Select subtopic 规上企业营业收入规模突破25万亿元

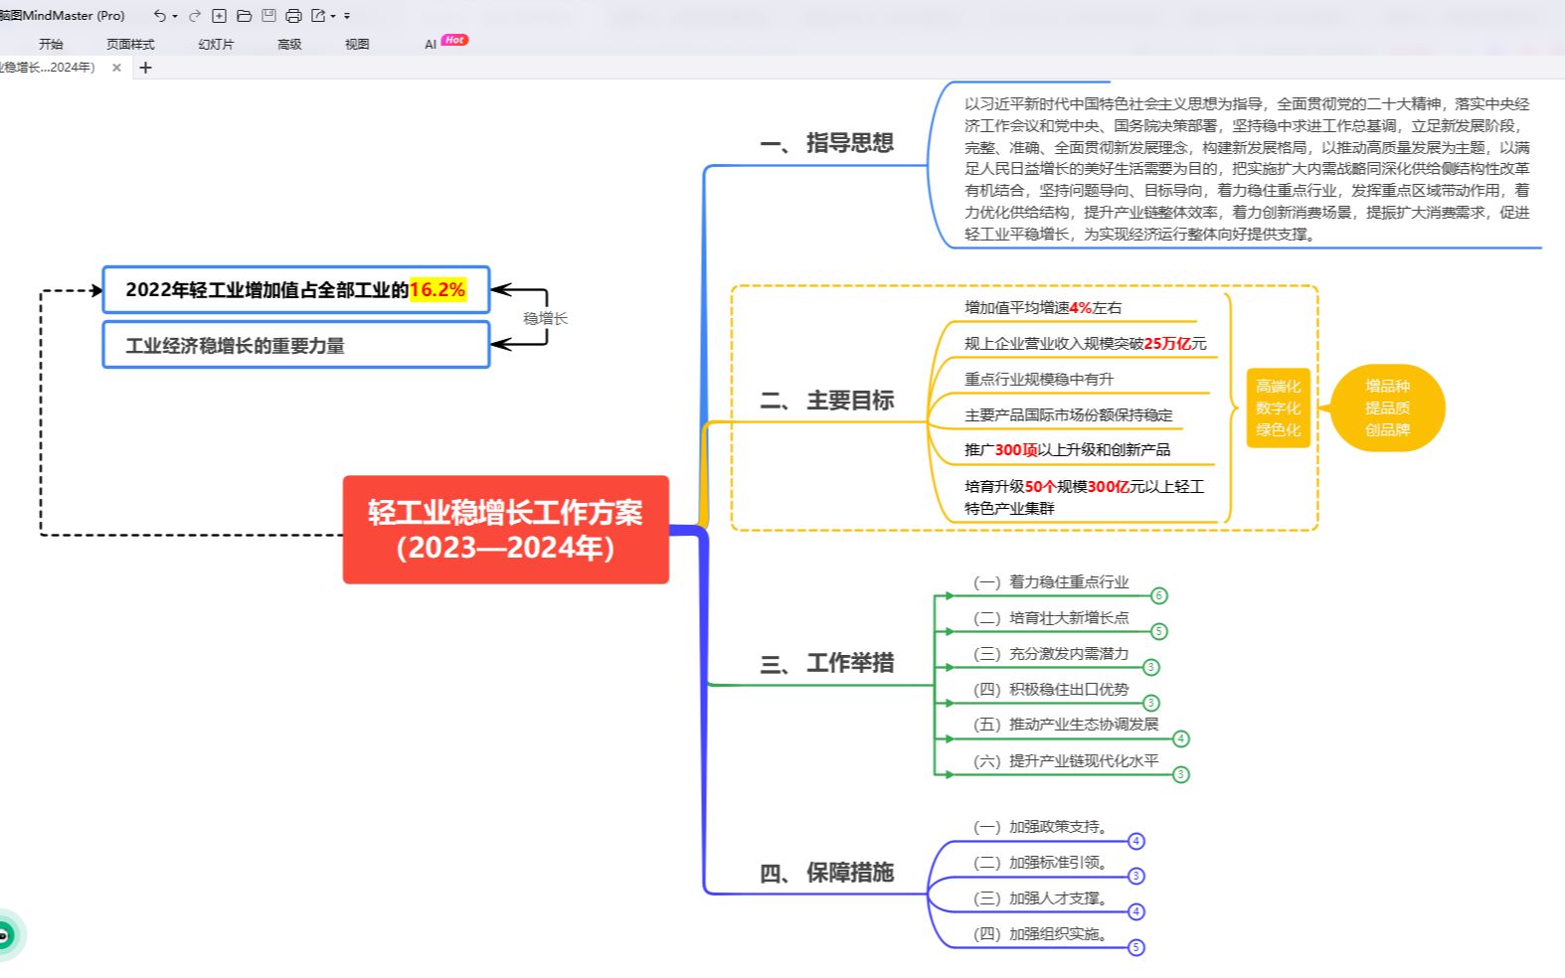point(1086,344)
